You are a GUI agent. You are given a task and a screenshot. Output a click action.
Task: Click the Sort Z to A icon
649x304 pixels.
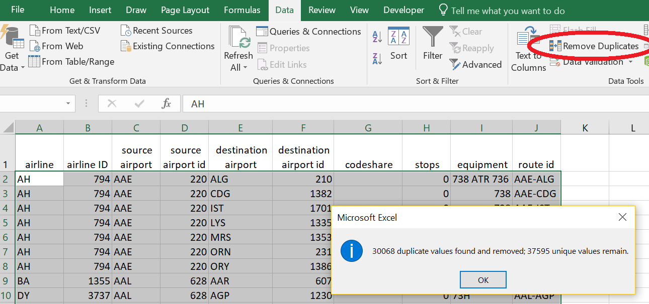[x=377, y=58]
